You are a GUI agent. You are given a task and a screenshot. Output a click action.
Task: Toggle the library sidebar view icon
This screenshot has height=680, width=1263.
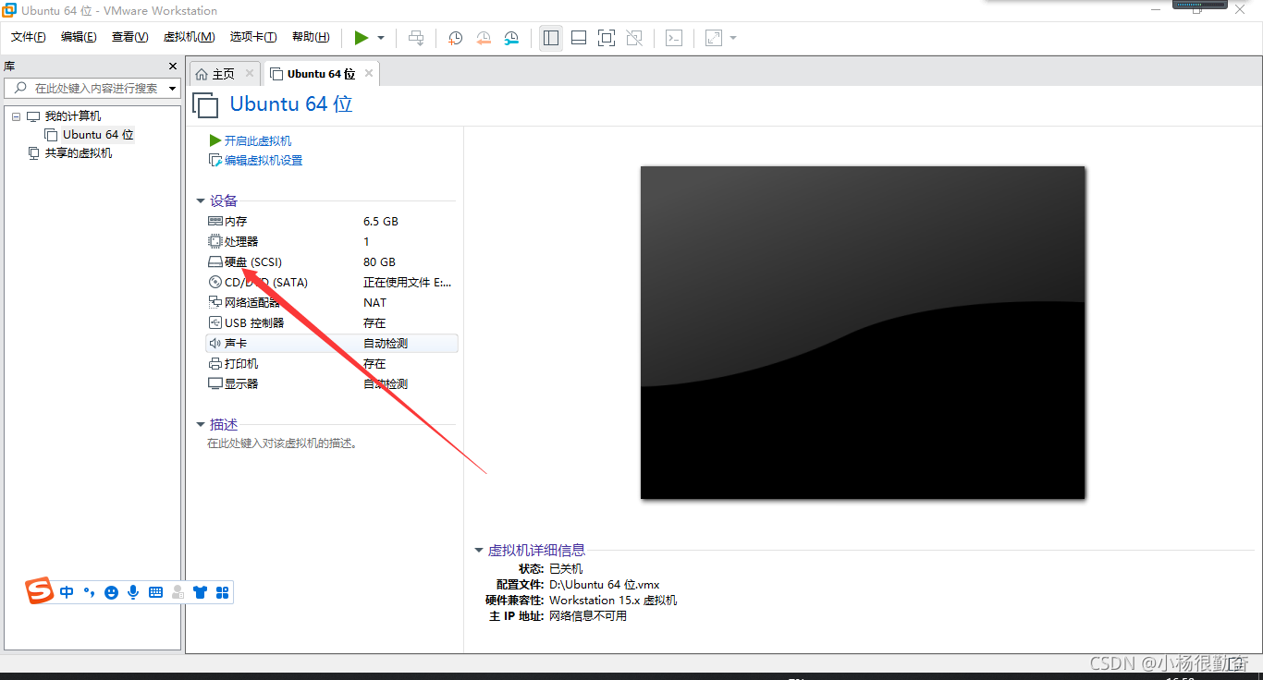(x=551, y=38)
